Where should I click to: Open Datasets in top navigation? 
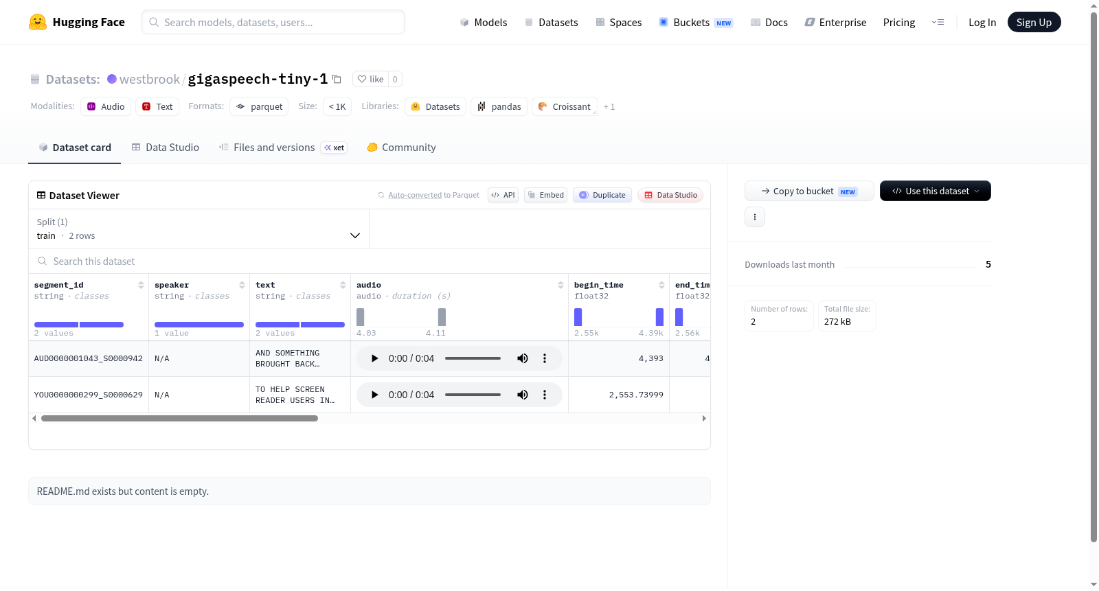[x=551, y=22]
